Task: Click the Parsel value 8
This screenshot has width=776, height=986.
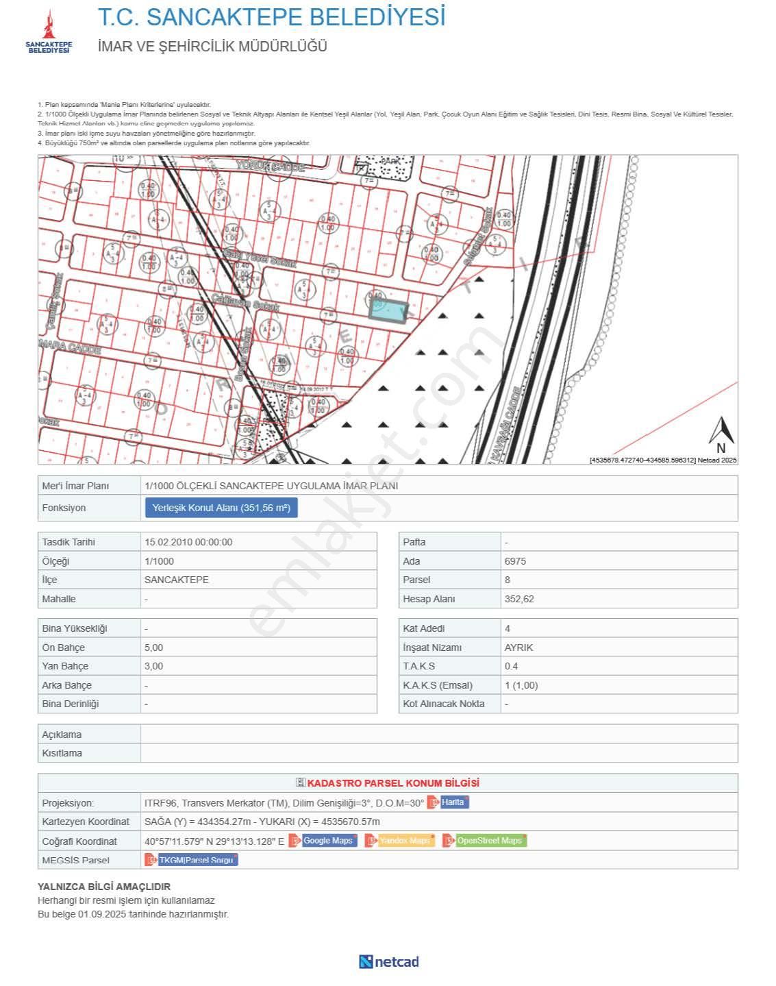Action: coord(508,580)
